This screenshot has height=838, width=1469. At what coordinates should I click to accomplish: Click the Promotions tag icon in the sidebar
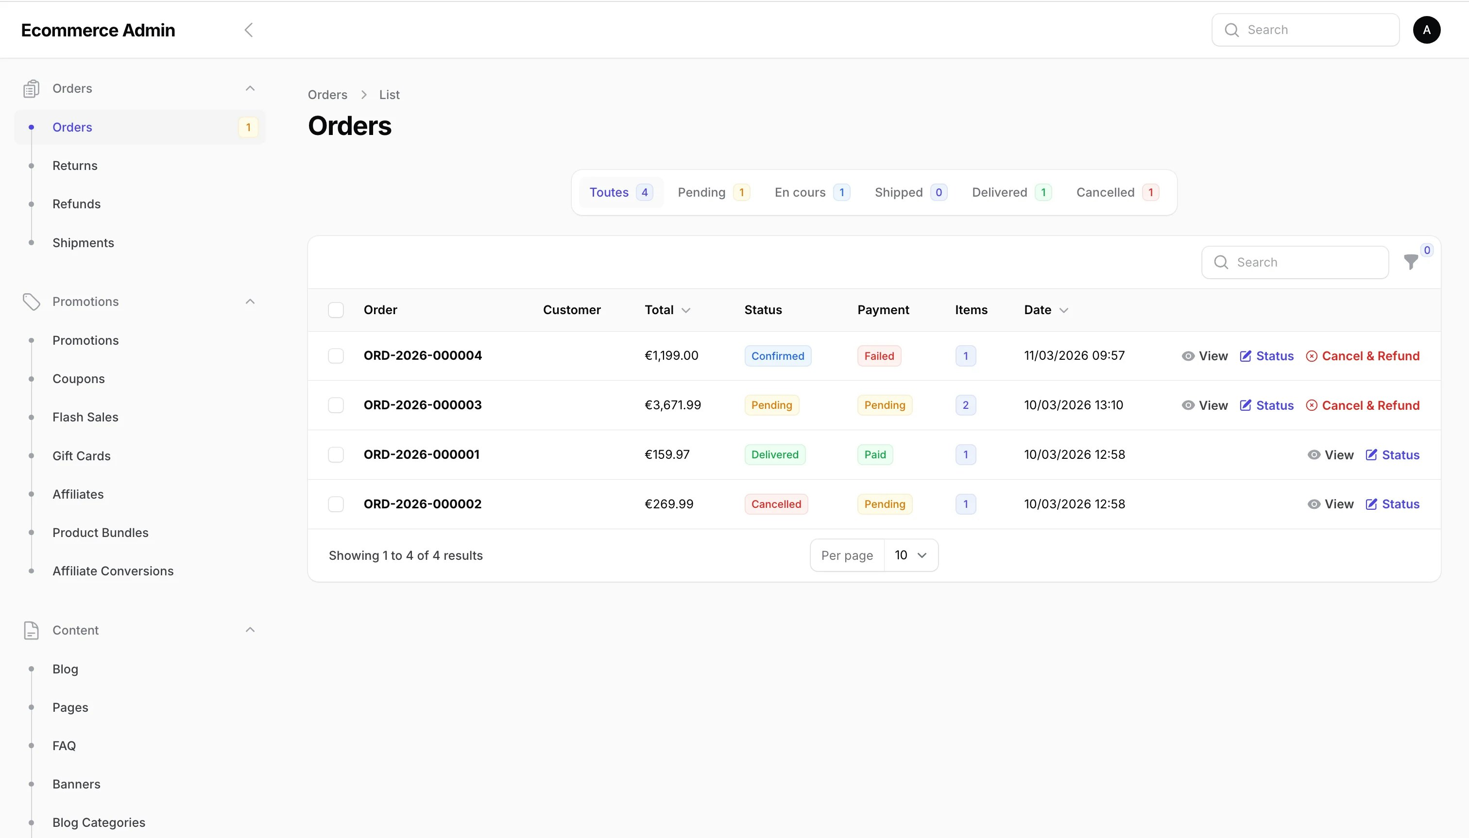[31, 302]
